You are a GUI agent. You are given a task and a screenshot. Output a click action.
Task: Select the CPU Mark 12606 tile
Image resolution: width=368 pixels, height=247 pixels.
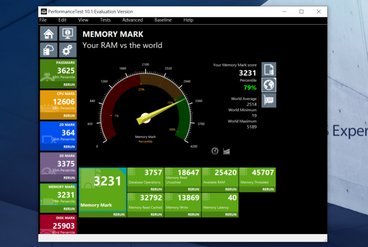click(58, 101)
